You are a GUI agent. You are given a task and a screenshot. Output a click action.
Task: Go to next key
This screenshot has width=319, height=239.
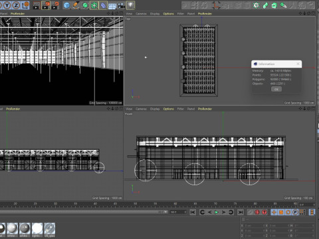(231, 212)
